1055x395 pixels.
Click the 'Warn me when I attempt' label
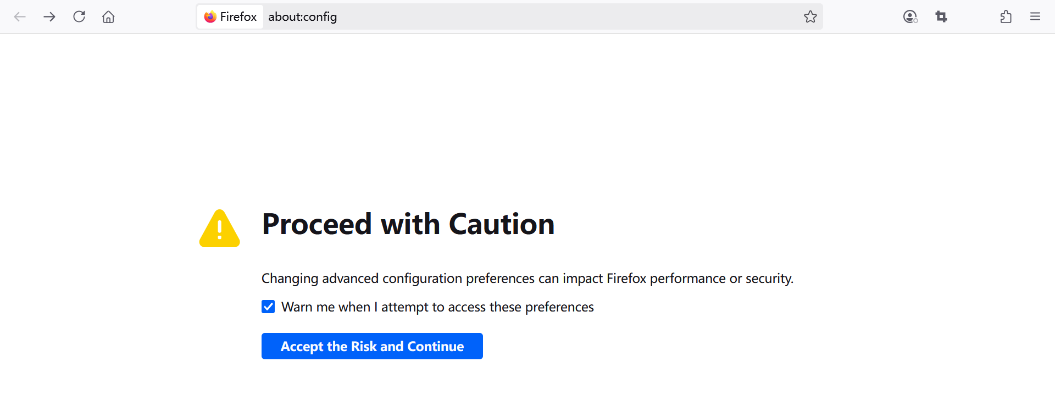(x=437, y=307)
